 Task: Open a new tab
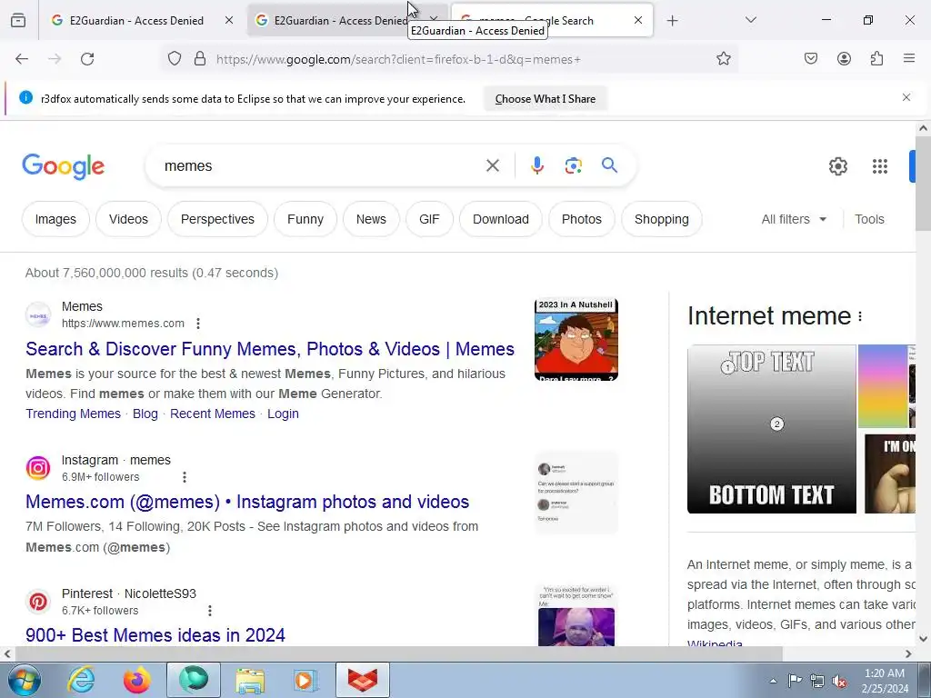[672, 21]
